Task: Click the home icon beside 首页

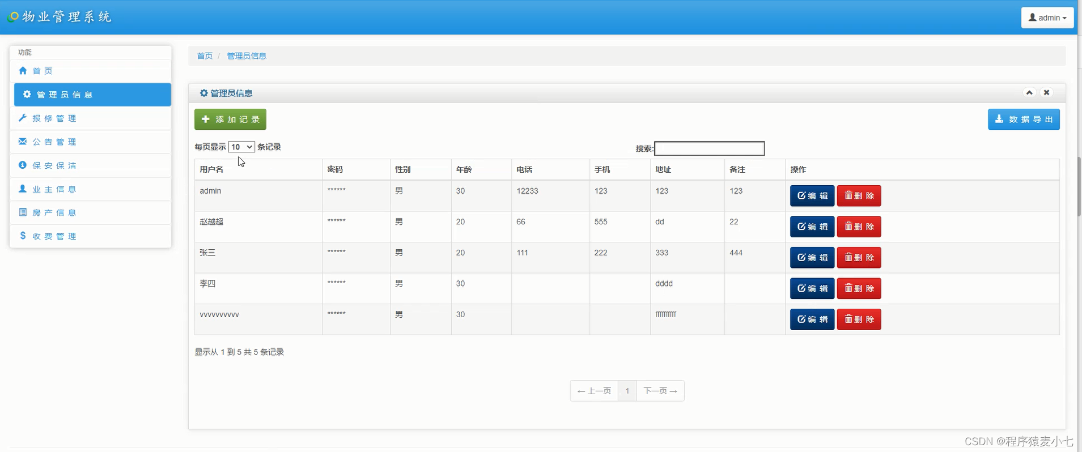Action: (23, 71)
